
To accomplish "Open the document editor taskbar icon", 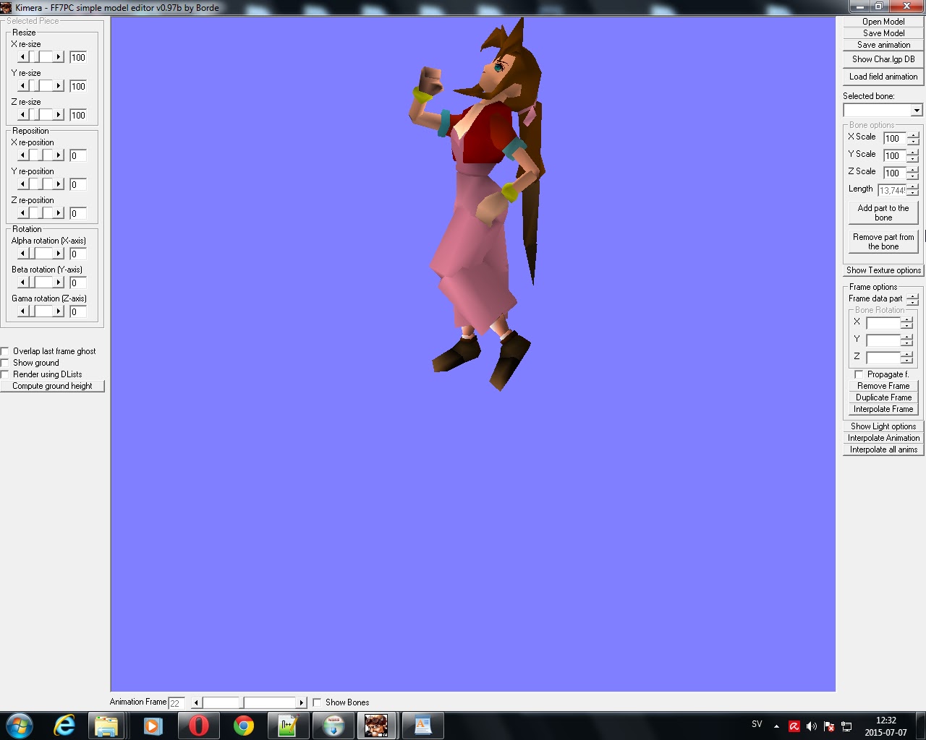I will [422, 726].
